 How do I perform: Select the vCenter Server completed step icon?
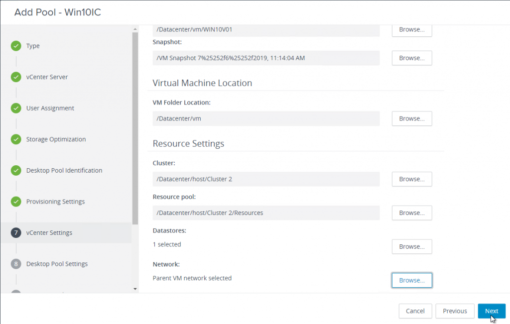tap(15, 77)
